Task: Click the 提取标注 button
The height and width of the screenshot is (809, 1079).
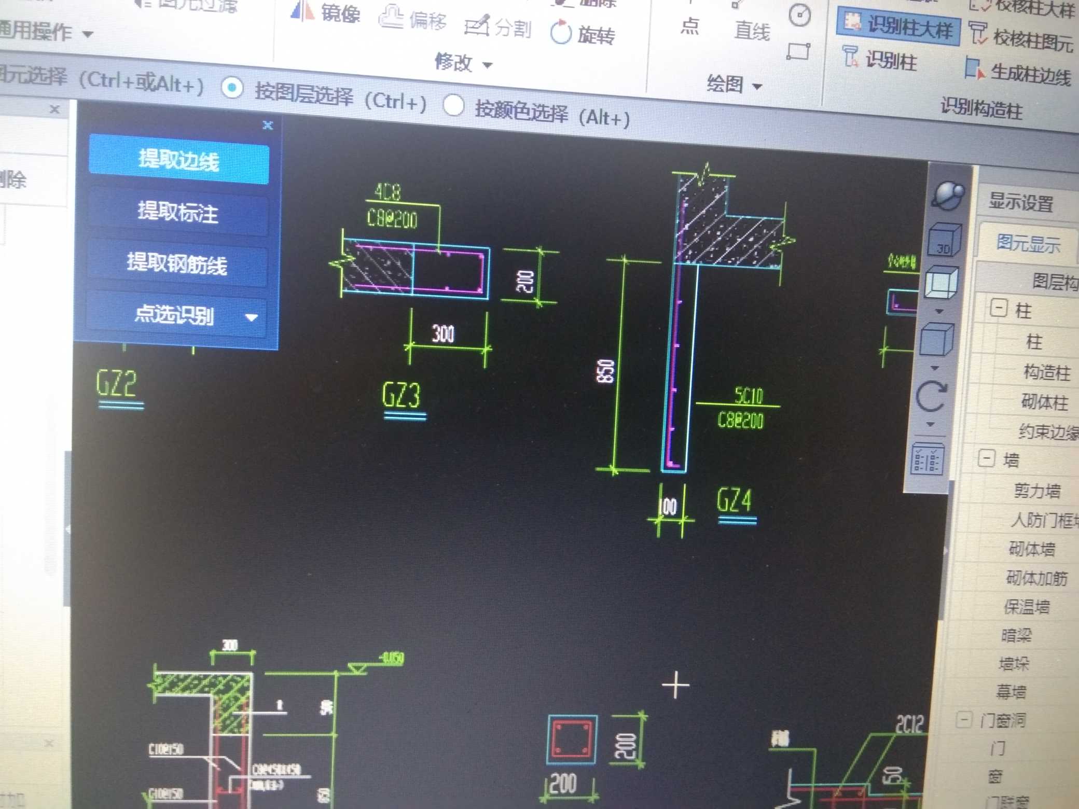Action: click(x=178, y=212)
